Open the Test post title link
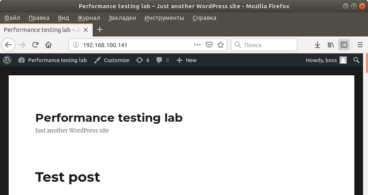Image resolution: width=368 pixels, height=195 pixels. [67, 177]
